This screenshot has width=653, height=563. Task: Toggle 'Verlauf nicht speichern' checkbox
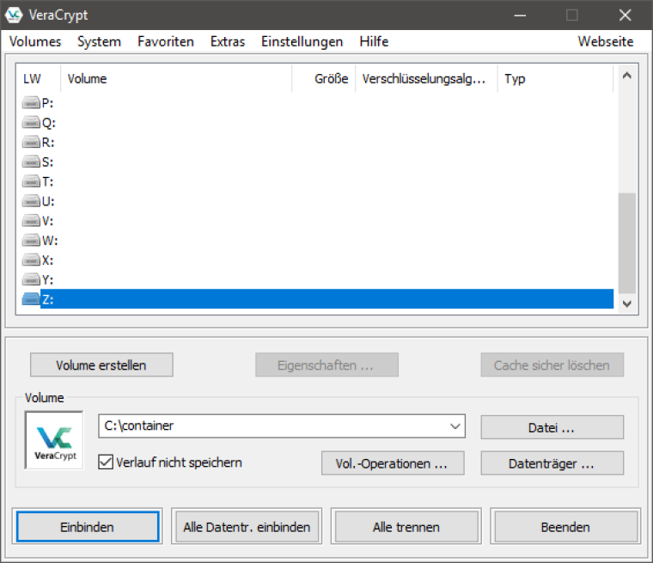[x=106, y=462]
